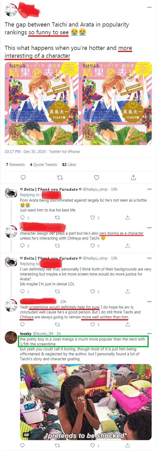Open leosky's profile avatar

pos(11,338)
